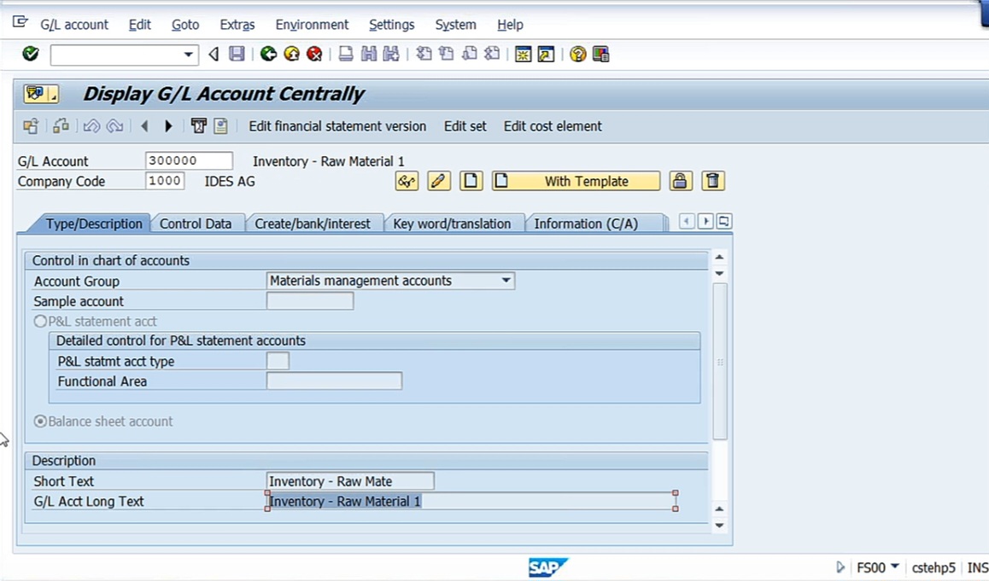
Task: Click the G/L Account number field
Action: click(x=189, y=160)
